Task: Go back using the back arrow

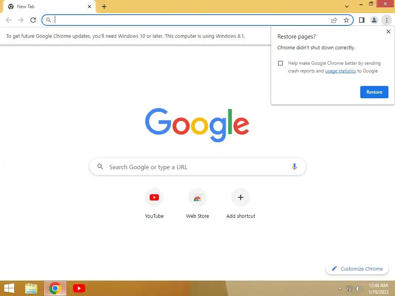Action: (8, 20)
